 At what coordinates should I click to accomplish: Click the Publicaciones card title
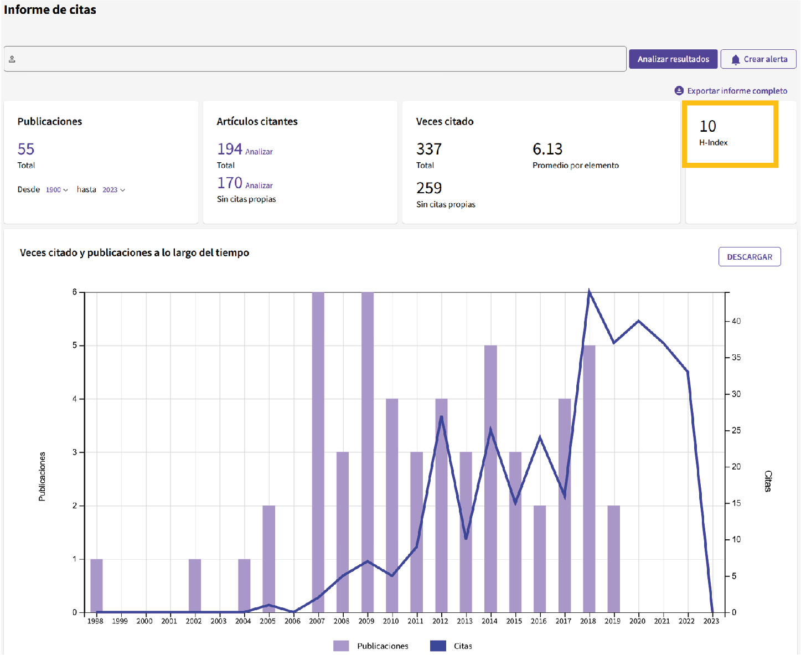[50, 121]
